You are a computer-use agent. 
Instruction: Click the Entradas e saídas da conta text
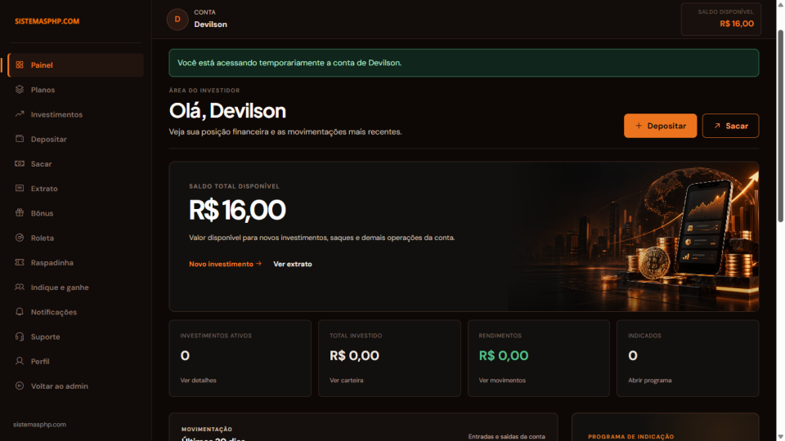[x=507, y=437]
